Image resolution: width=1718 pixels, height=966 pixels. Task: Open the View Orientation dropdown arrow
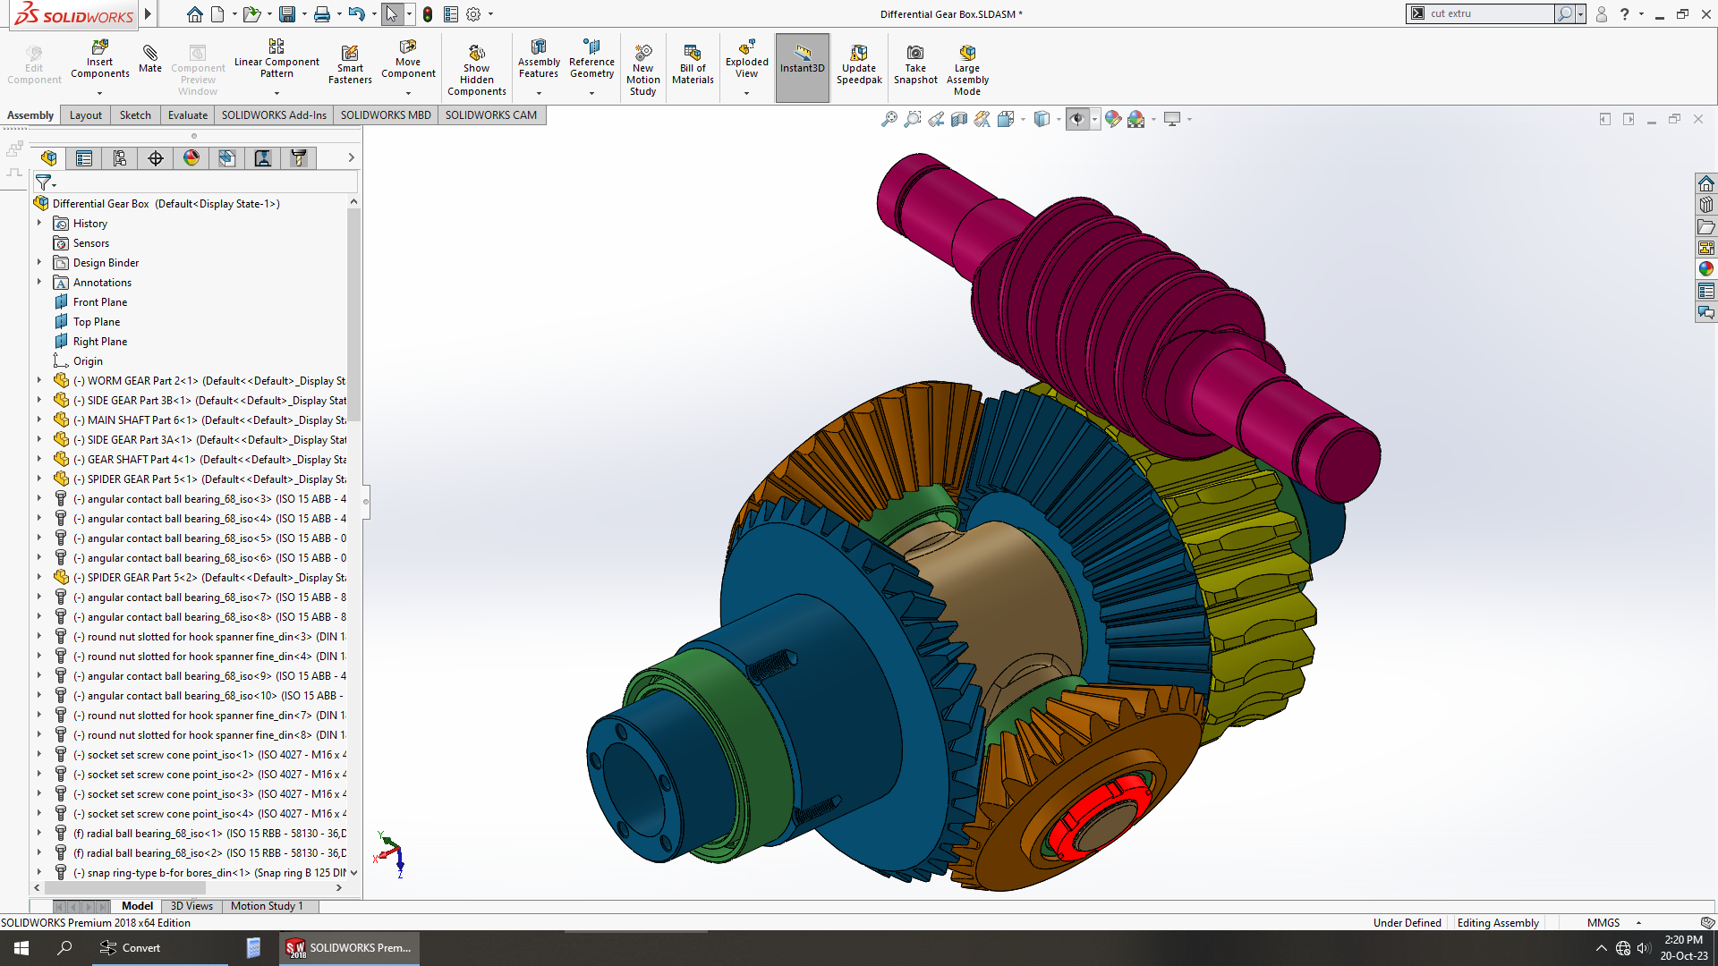click(1023, 119)
